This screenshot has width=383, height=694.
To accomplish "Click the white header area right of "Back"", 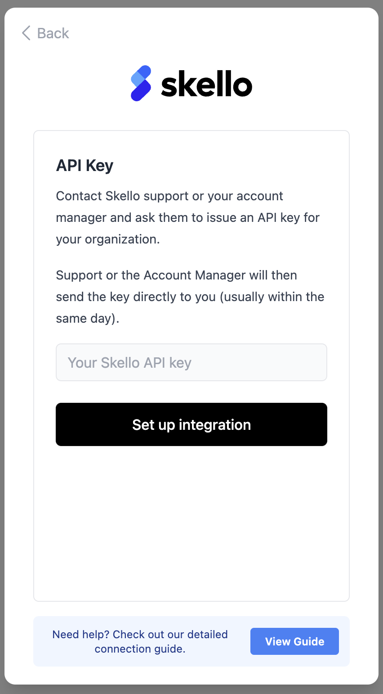I will tap(225, 33).
